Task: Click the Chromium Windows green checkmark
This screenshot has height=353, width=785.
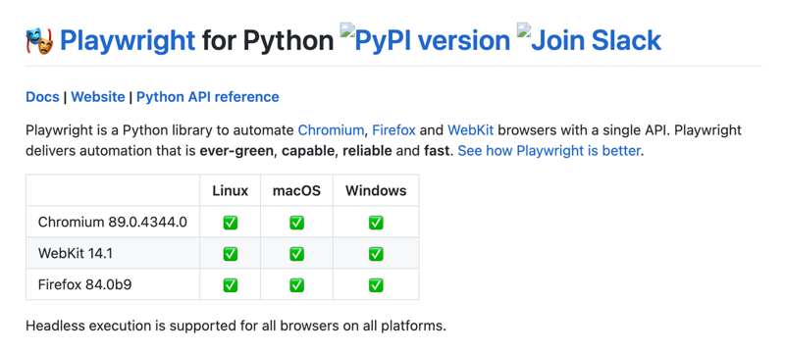Action: click(376, 222)
